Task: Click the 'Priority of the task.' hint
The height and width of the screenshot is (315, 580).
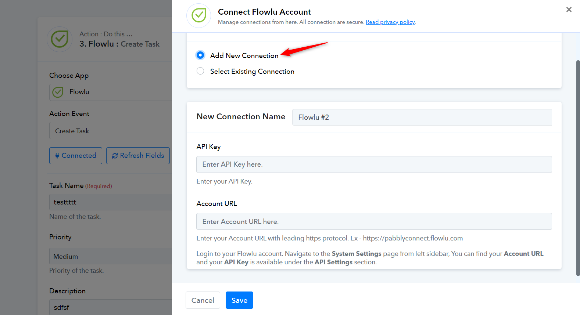Action: click(x=76, y=271)
